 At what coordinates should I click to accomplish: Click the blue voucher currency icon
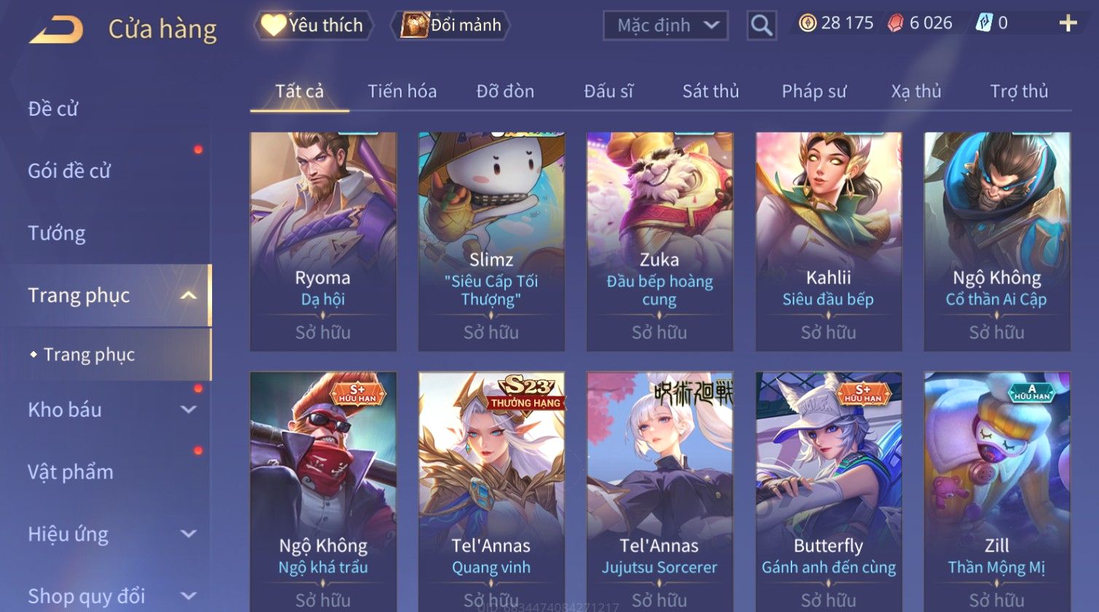984,23
